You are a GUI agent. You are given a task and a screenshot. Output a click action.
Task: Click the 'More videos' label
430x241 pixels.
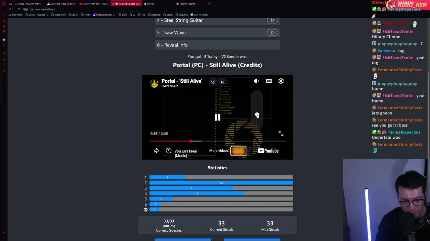[219, 151]
